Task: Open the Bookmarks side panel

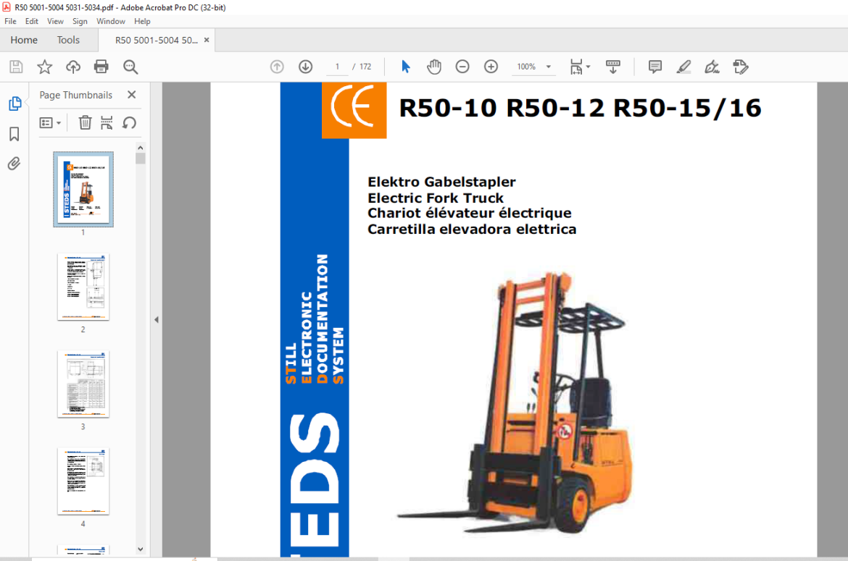Action: (x=14, y=134)
